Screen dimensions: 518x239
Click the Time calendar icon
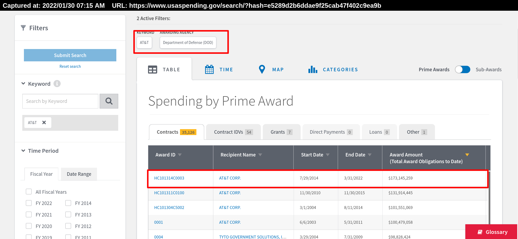tap(209, 69)
